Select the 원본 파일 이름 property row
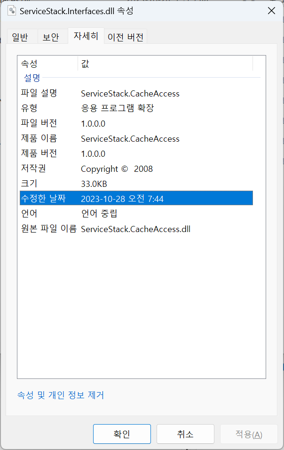This screenshot has width=284, height=450. tap(136, 229)
